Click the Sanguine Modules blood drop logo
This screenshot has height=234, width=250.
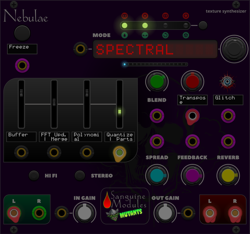107,200
